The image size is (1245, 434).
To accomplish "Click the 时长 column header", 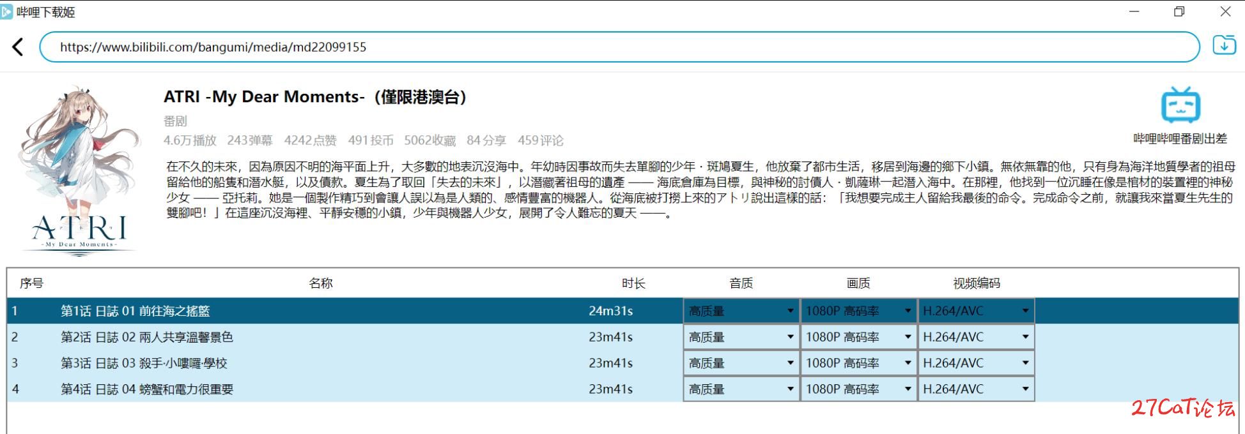I will [633, 283].
